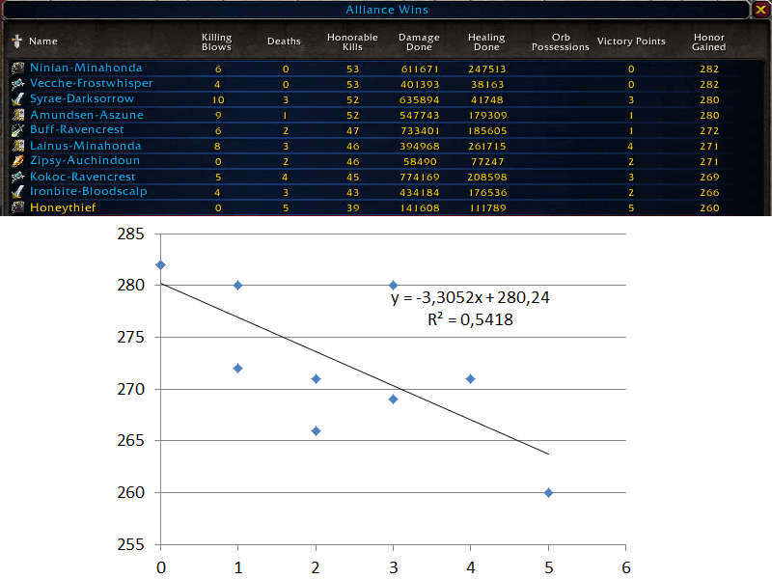Select the data point at 5 deaths, 260 honor
The height and width of the screenshot is (579, 772).
[548, 492]
